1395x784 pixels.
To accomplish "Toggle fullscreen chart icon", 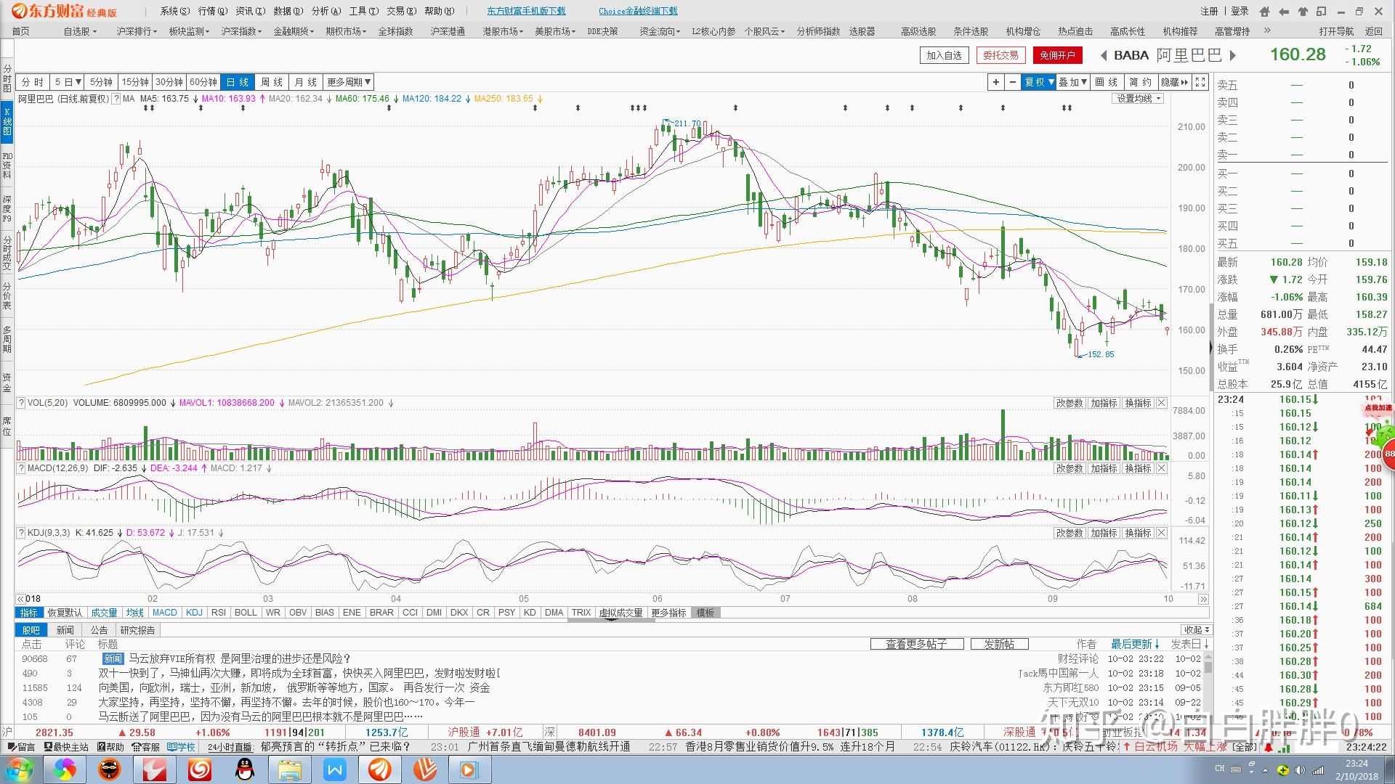I will coord(1201,82).
